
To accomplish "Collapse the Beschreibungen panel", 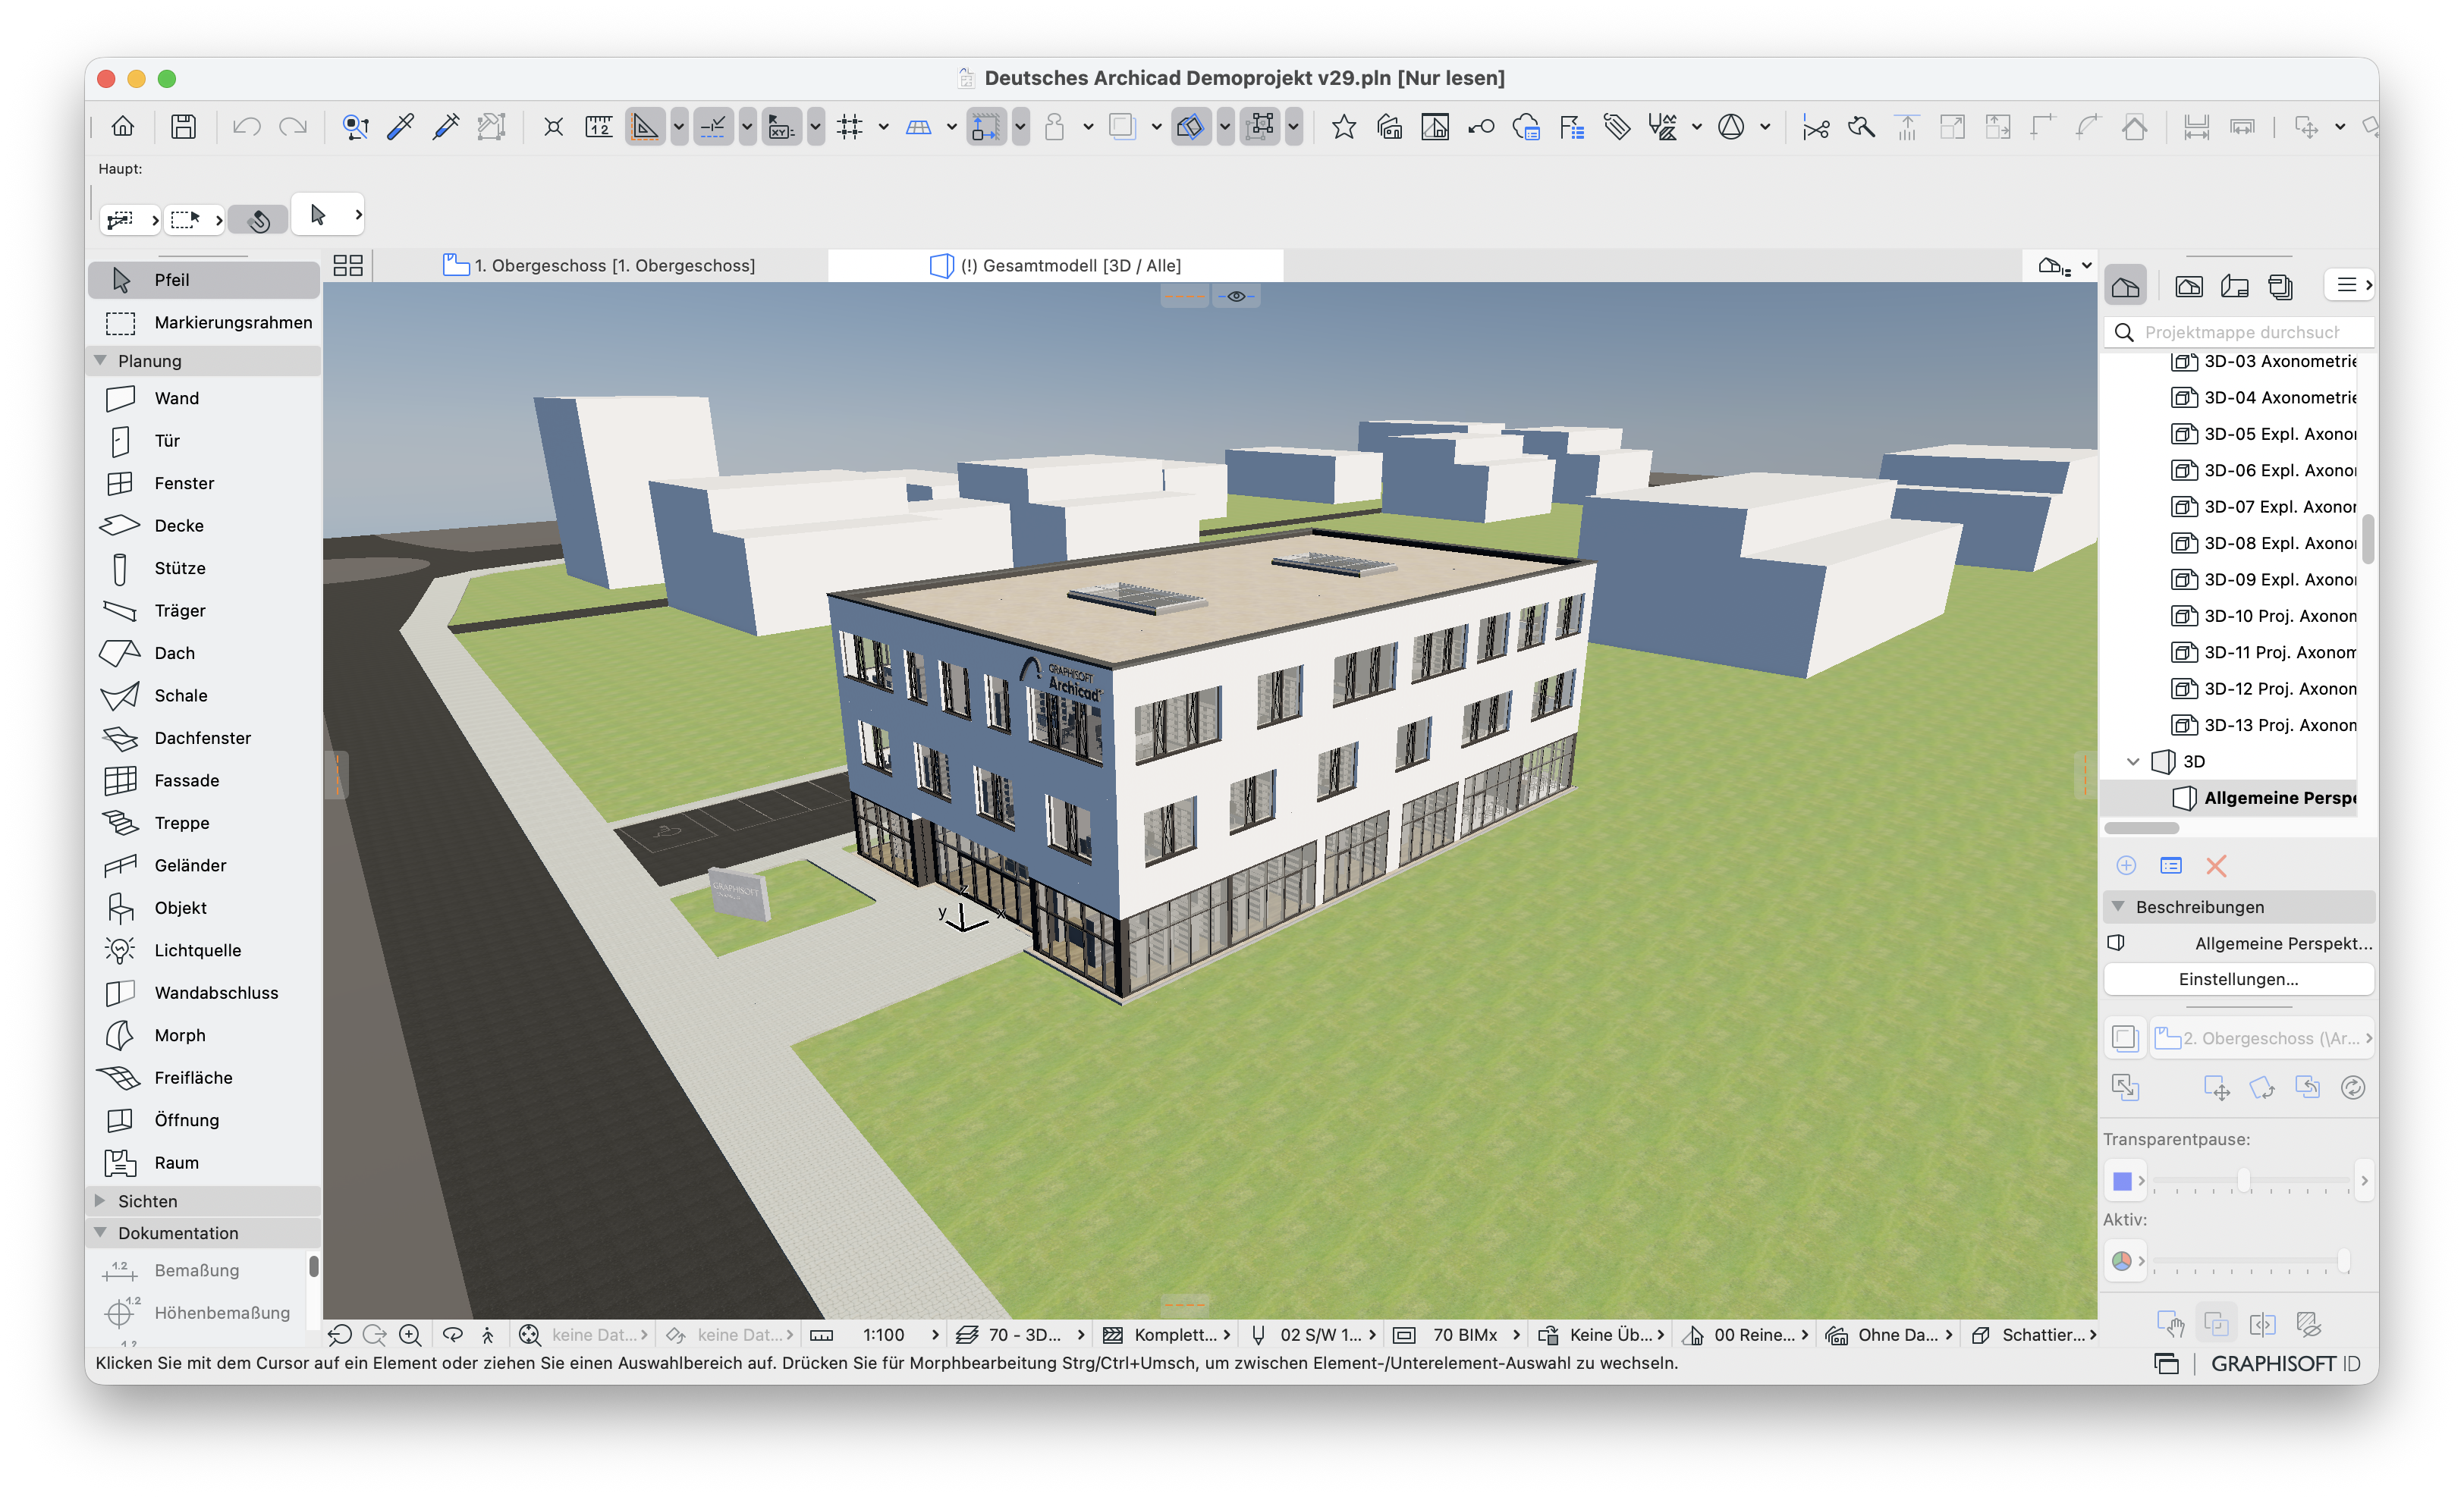I will point(2118,906).
